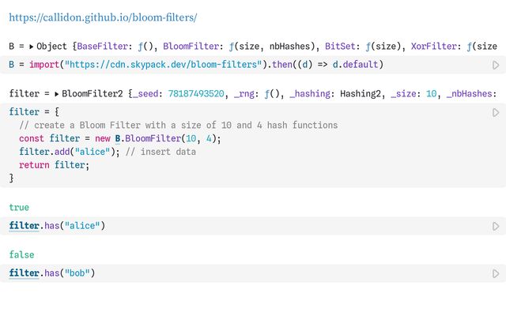This screenshot has height=316, width=506.
Task: Click the underlined filter reference before has("alice")
Action: click(25, 227)
